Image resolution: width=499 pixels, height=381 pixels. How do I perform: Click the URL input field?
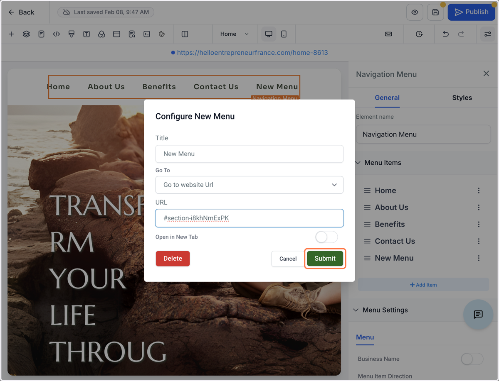[x=249, y=218]
